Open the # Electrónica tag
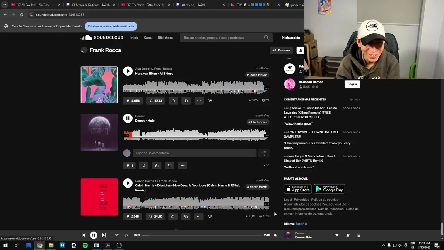This screenshot has width=444, height=250. [258, 122]
